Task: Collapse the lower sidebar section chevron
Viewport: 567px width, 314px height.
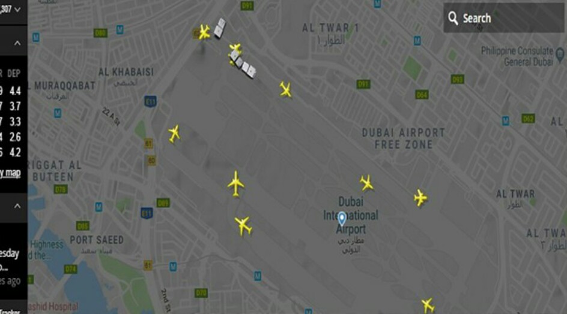Action: click(x=17, y=206)
